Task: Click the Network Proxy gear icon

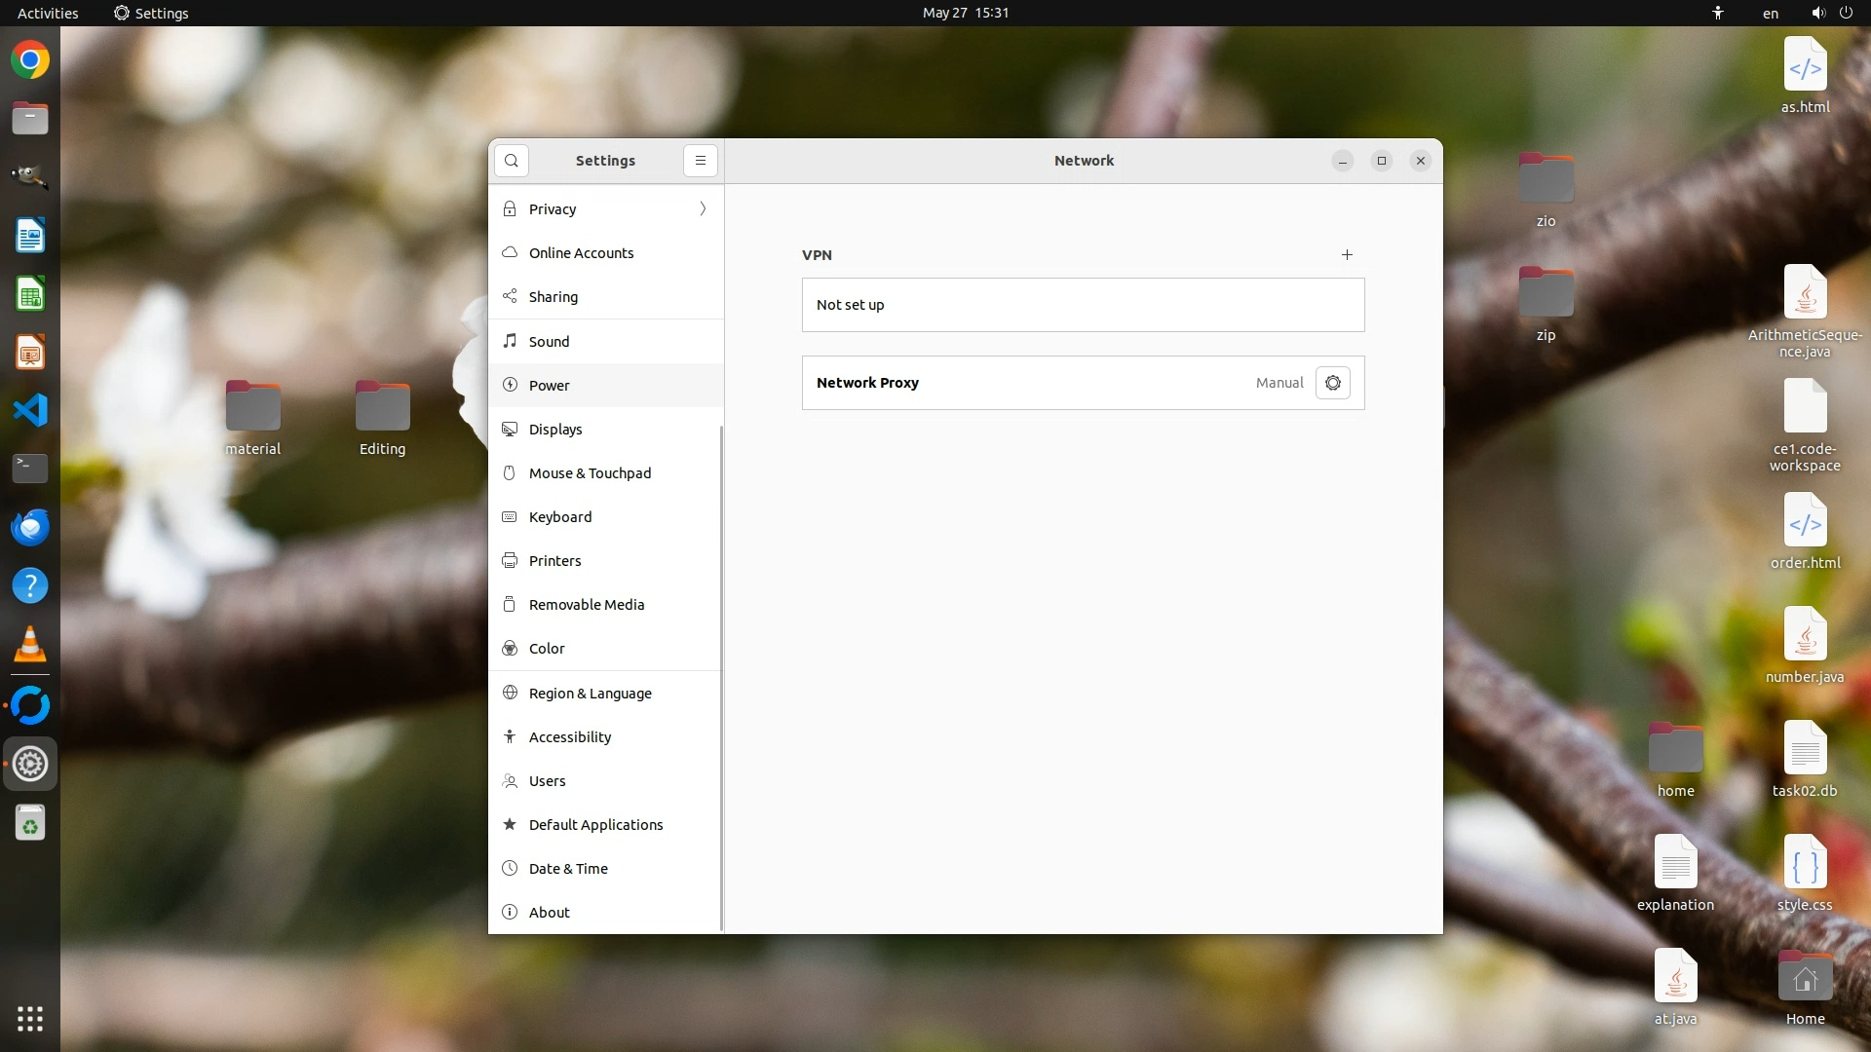Action: pos(1332,383)
